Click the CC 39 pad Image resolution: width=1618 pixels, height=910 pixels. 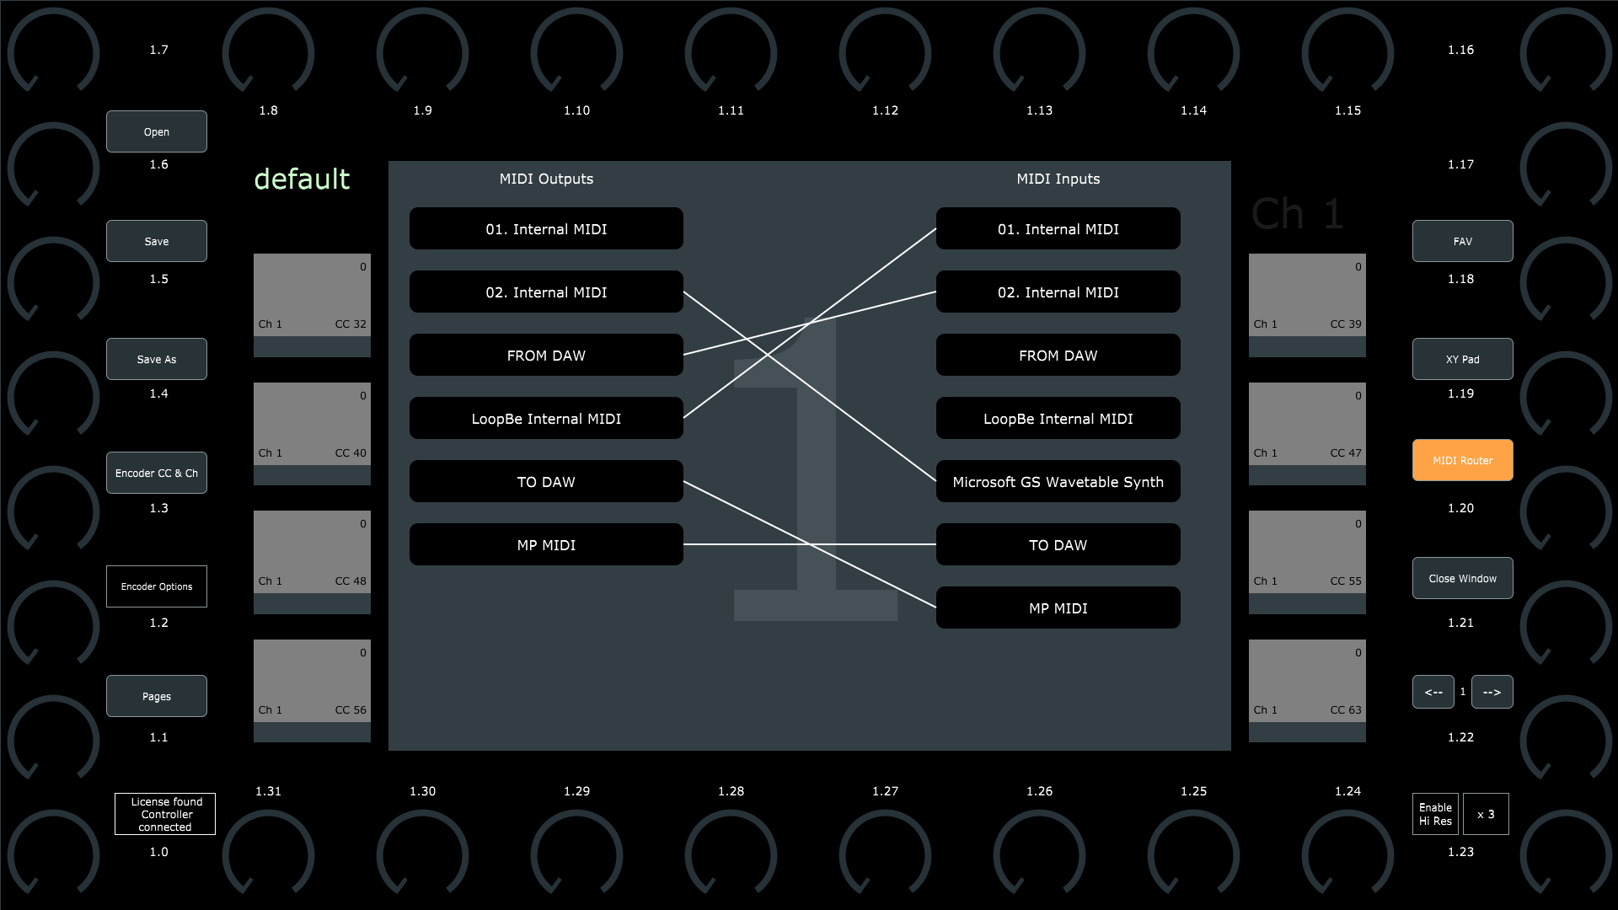tap(1307, 305)
